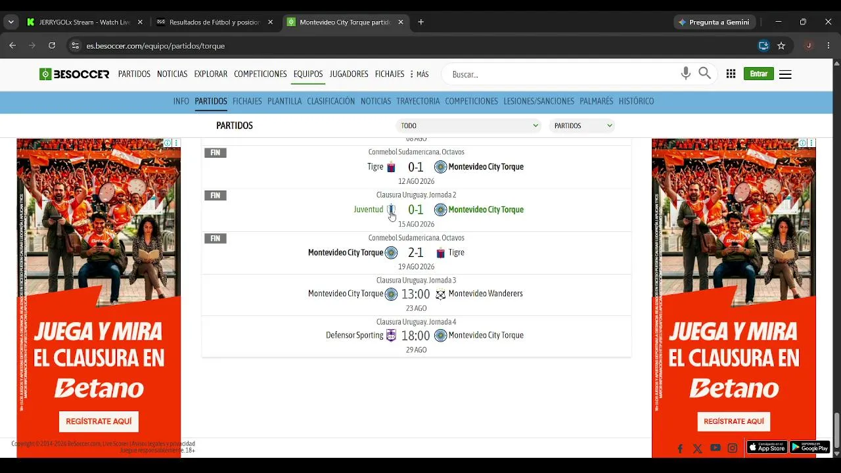Click the Defensor Sporting crest
841x473 pixels.
[x=391, y=336]
